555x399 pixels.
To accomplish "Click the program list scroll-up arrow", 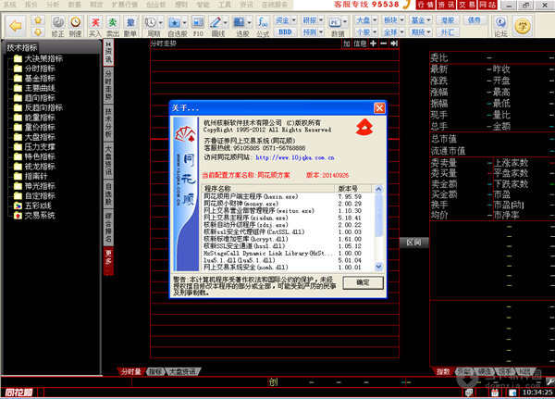I will coord(378,189).
